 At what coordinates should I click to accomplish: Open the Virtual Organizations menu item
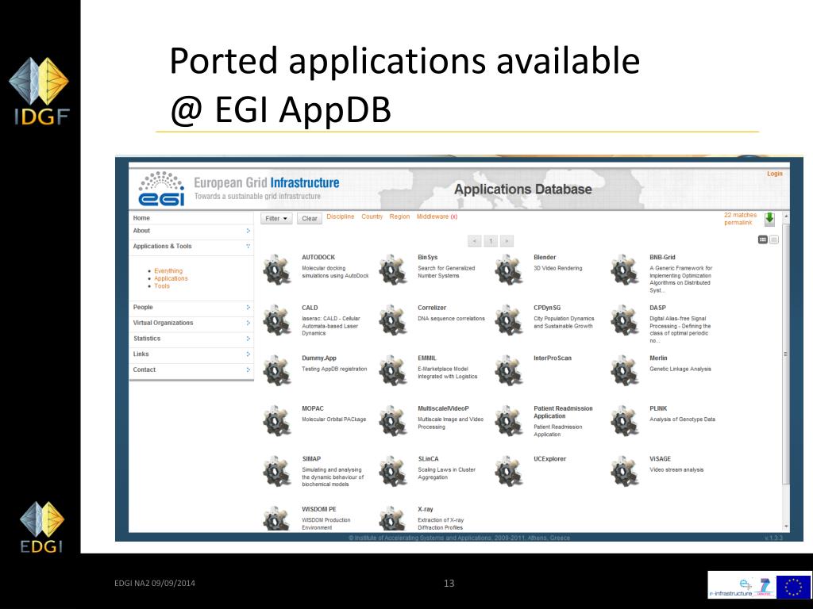163,324
